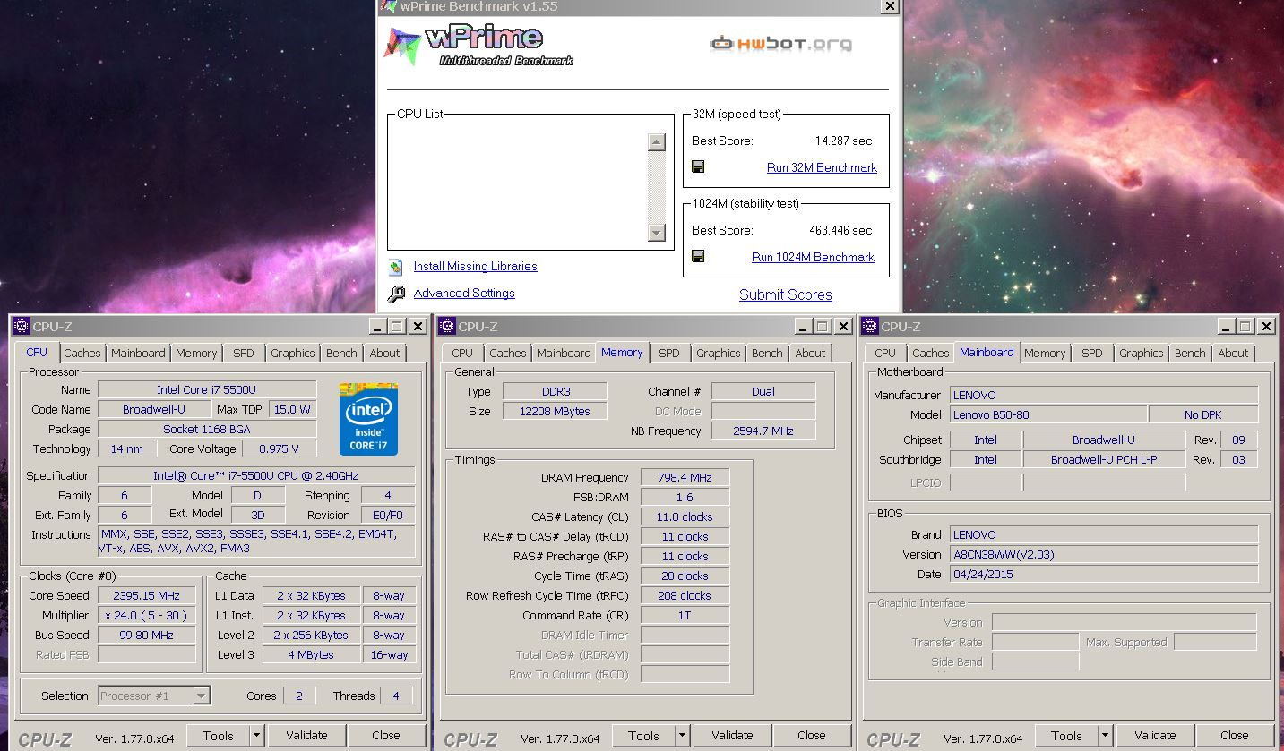Click memory Size value 12208 MBytes

pos(555,411)
